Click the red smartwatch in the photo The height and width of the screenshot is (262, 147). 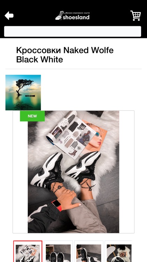coord(57,205)
